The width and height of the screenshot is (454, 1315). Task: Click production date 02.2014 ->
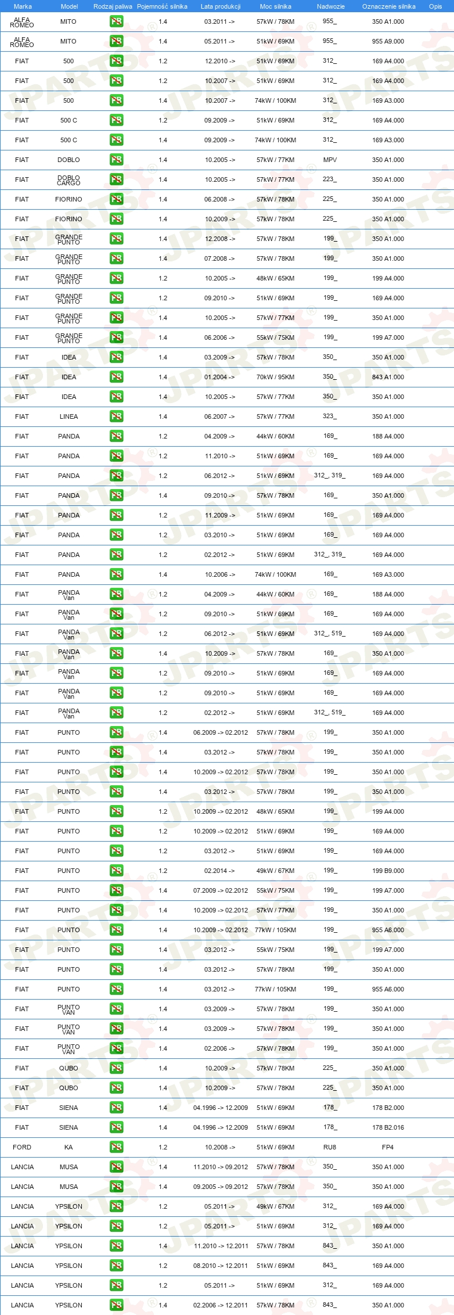[x=219, y=871]
